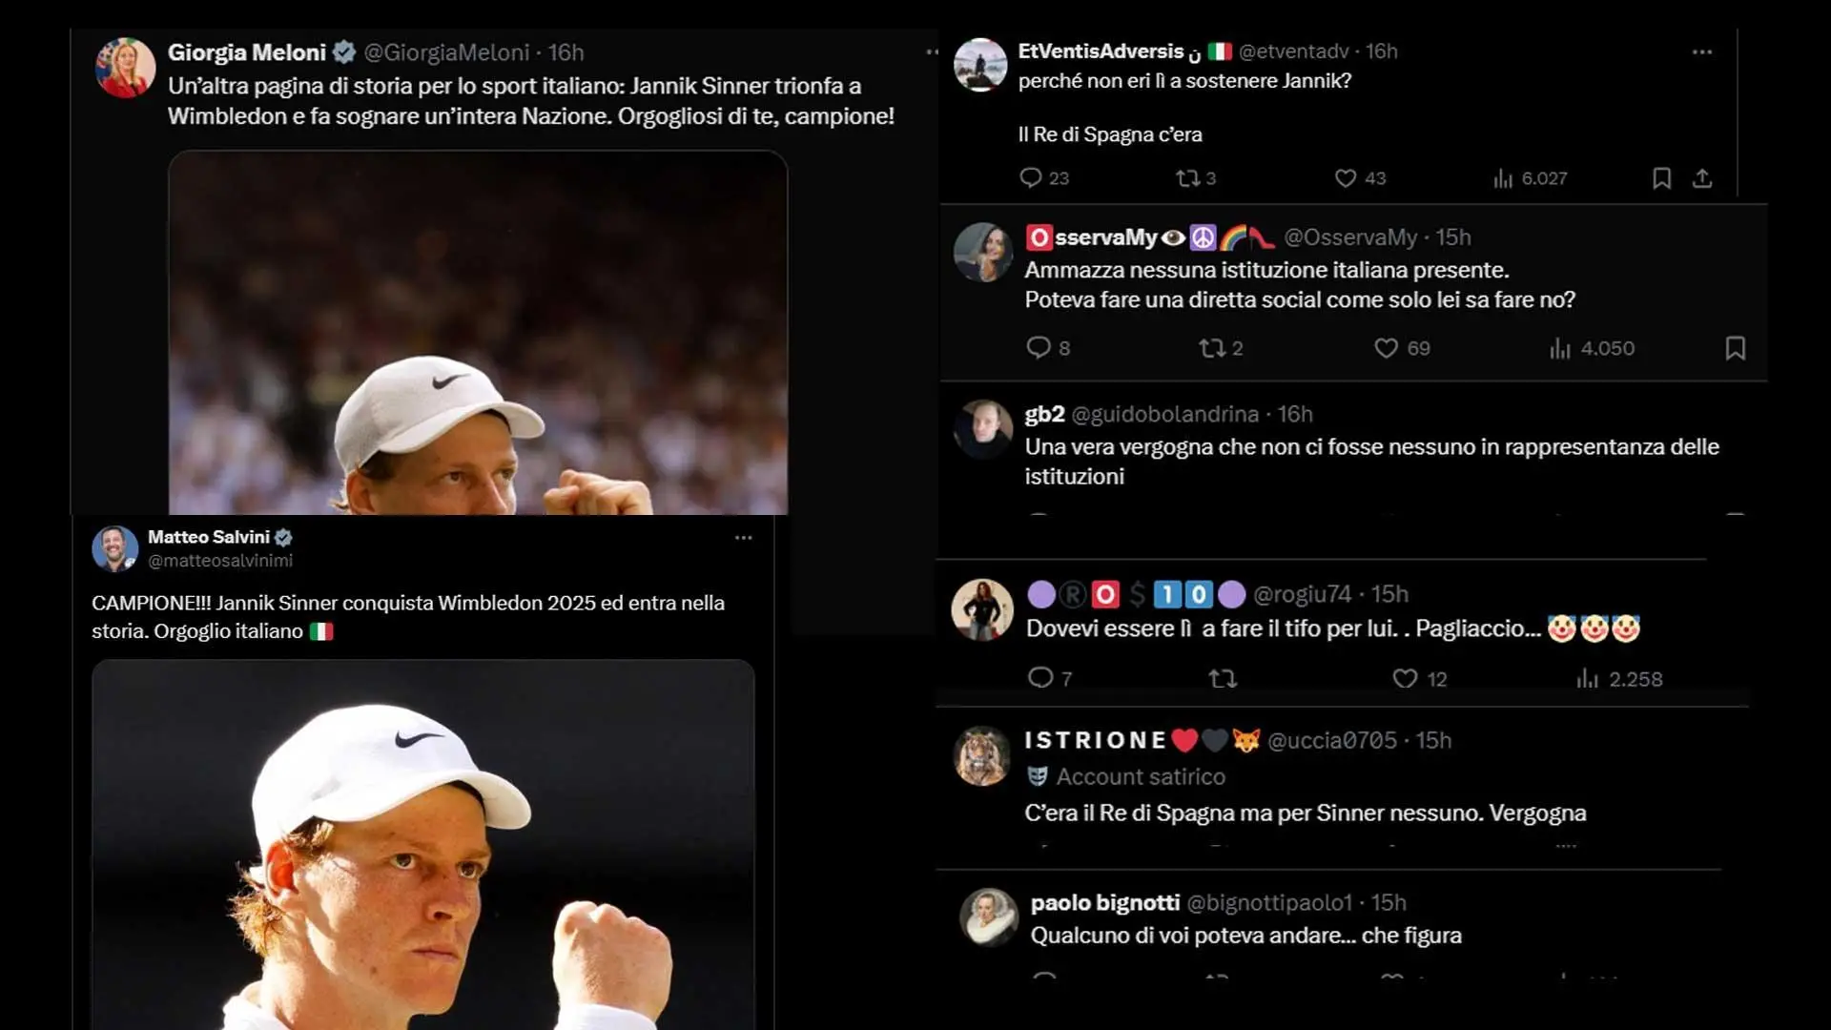Retweet the EtVentisAdversis post
1831x1030 pixels.
pyautogui.click(x=1187, y=178)
